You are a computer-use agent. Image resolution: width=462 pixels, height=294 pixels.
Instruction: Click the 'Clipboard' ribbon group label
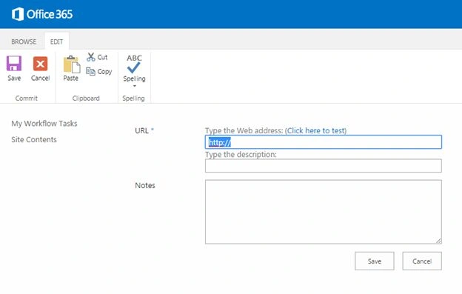point(86,98)
